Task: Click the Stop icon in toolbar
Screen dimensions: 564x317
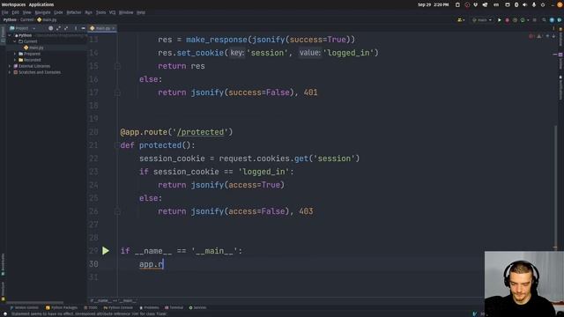Action: pos(535,20)
